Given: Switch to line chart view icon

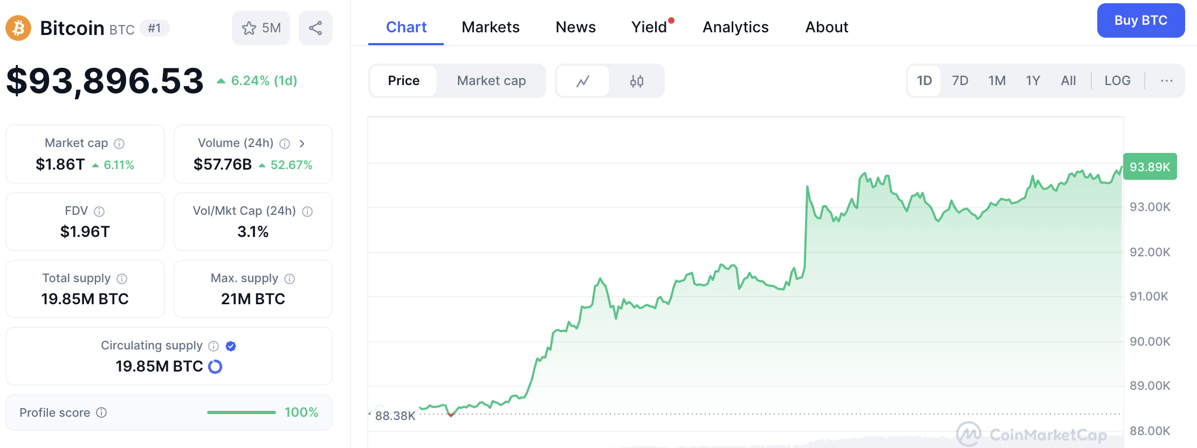Looking at the screenshot, I should (x=583, y=81).
